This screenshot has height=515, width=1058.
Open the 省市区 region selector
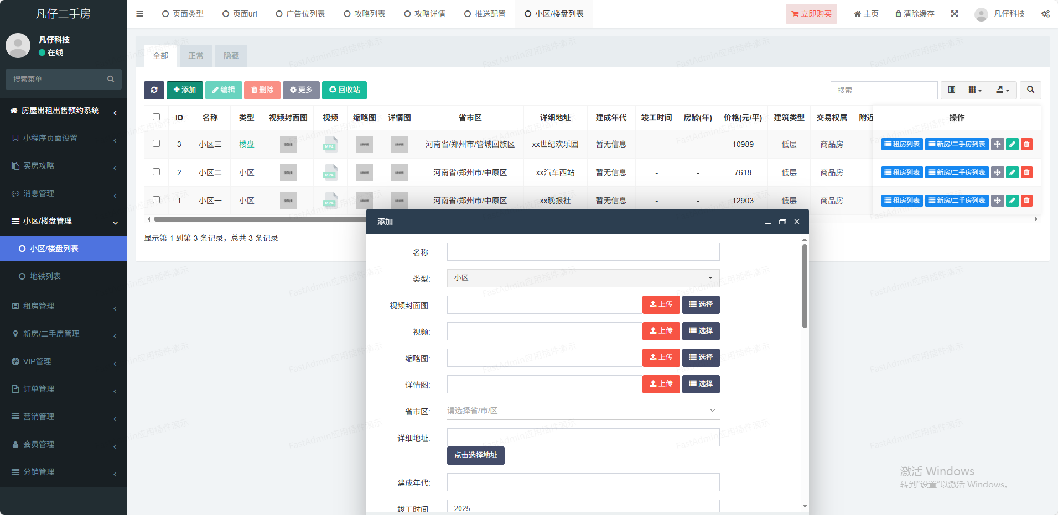(x=583, y=411)
